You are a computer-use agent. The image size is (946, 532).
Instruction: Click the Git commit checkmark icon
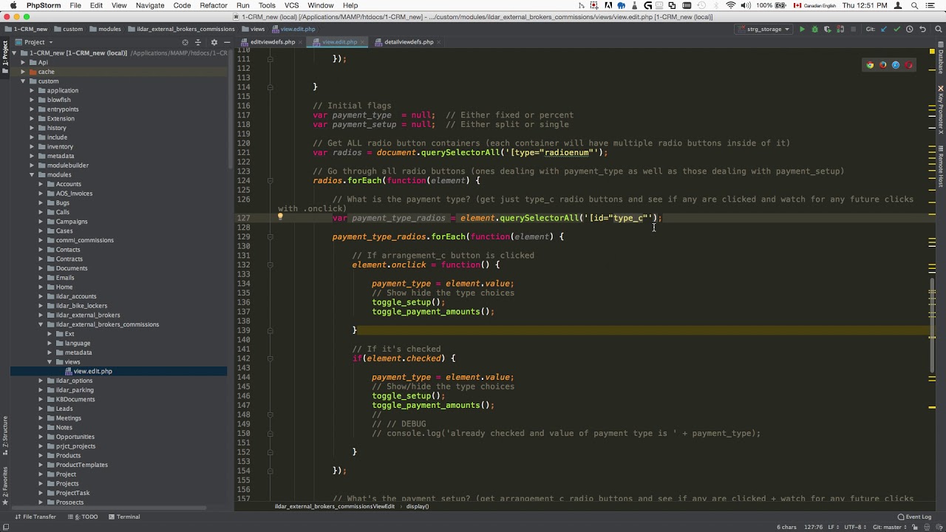tap(896, 30)
